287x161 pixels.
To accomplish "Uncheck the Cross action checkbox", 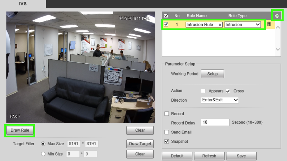I will (x=228, y=91).
